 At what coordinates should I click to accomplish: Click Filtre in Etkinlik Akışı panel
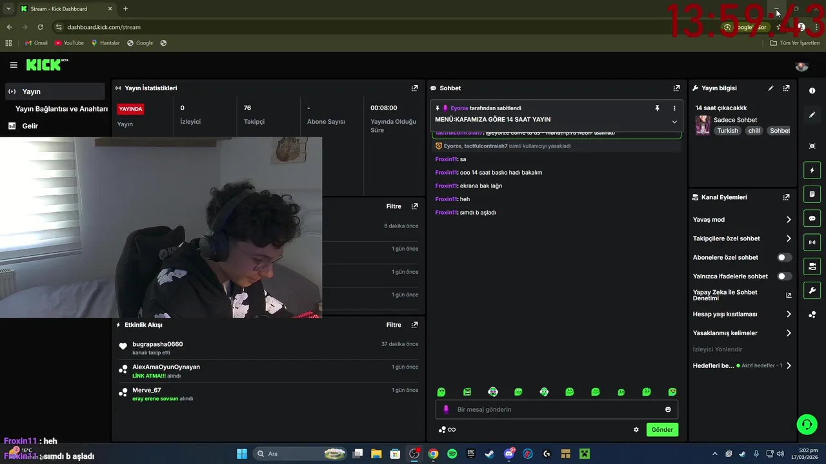click(x=394, y=325)
